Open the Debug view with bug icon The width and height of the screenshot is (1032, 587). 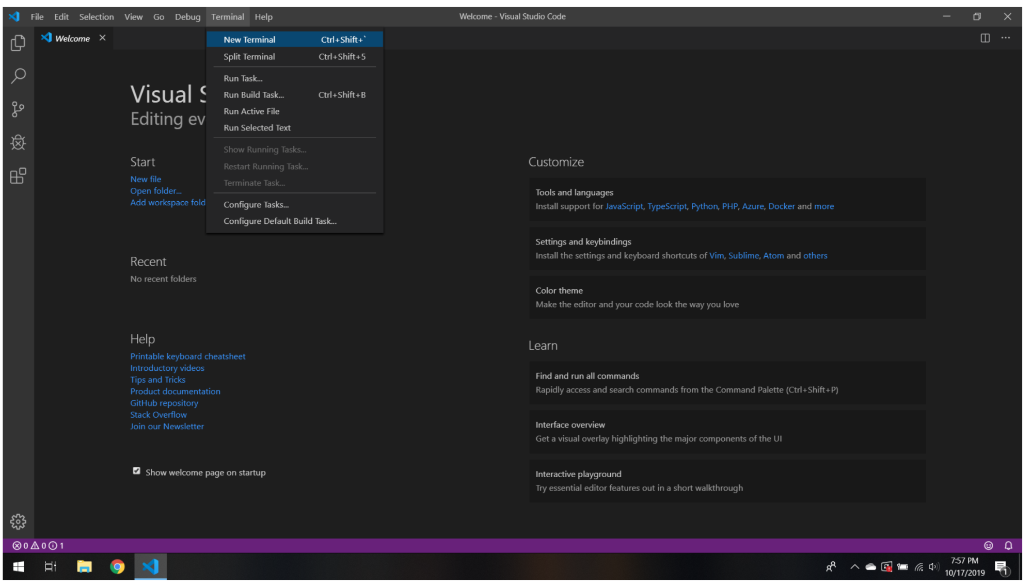[18, 142]
